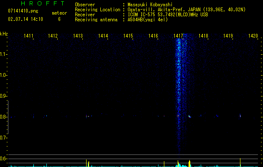Click the echo spot near 1413 at 0.8 kHz

pos(87,116)
